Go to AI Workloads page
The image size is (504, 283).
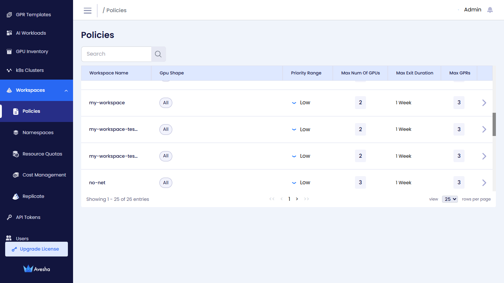point(31,33)
